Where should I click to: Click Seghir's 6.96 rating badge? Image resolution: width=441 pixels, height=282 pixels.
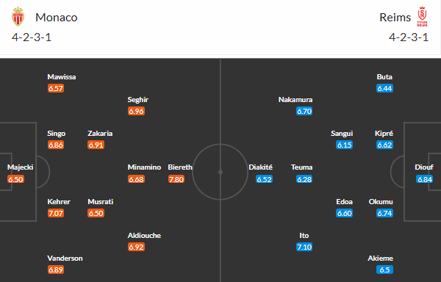[x=136, y=111]
